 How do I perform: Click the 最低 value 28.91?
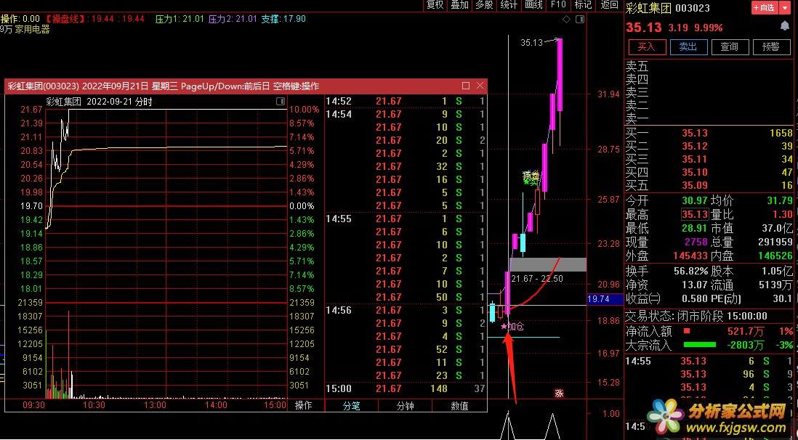(695, 229)
